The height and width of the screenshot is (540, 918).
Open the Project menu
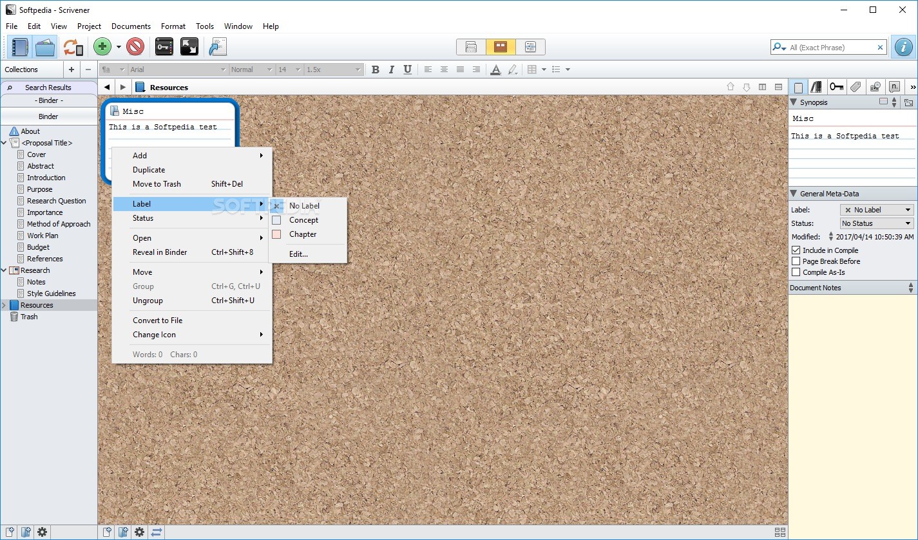pos(89,26)
